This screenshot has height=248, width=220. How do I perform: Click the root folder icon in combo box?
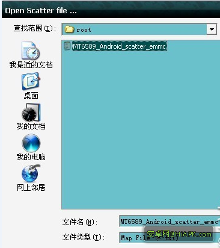[69, 29]
